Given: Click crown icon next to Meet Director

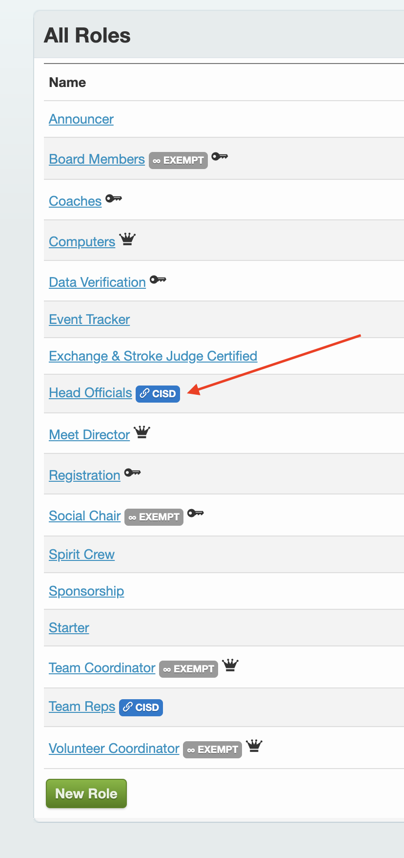Looking at the screenshot, I should click(x=142, y=432).
